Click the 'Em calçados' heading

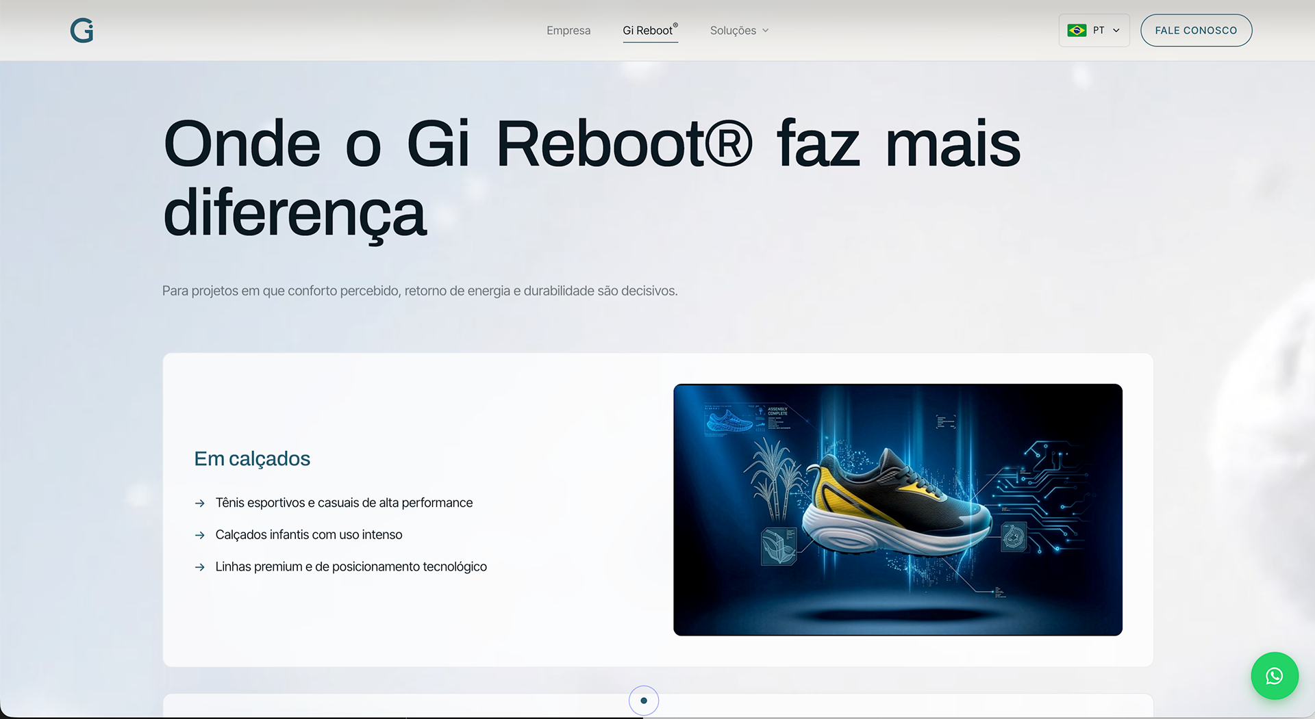tap(252, 458)
